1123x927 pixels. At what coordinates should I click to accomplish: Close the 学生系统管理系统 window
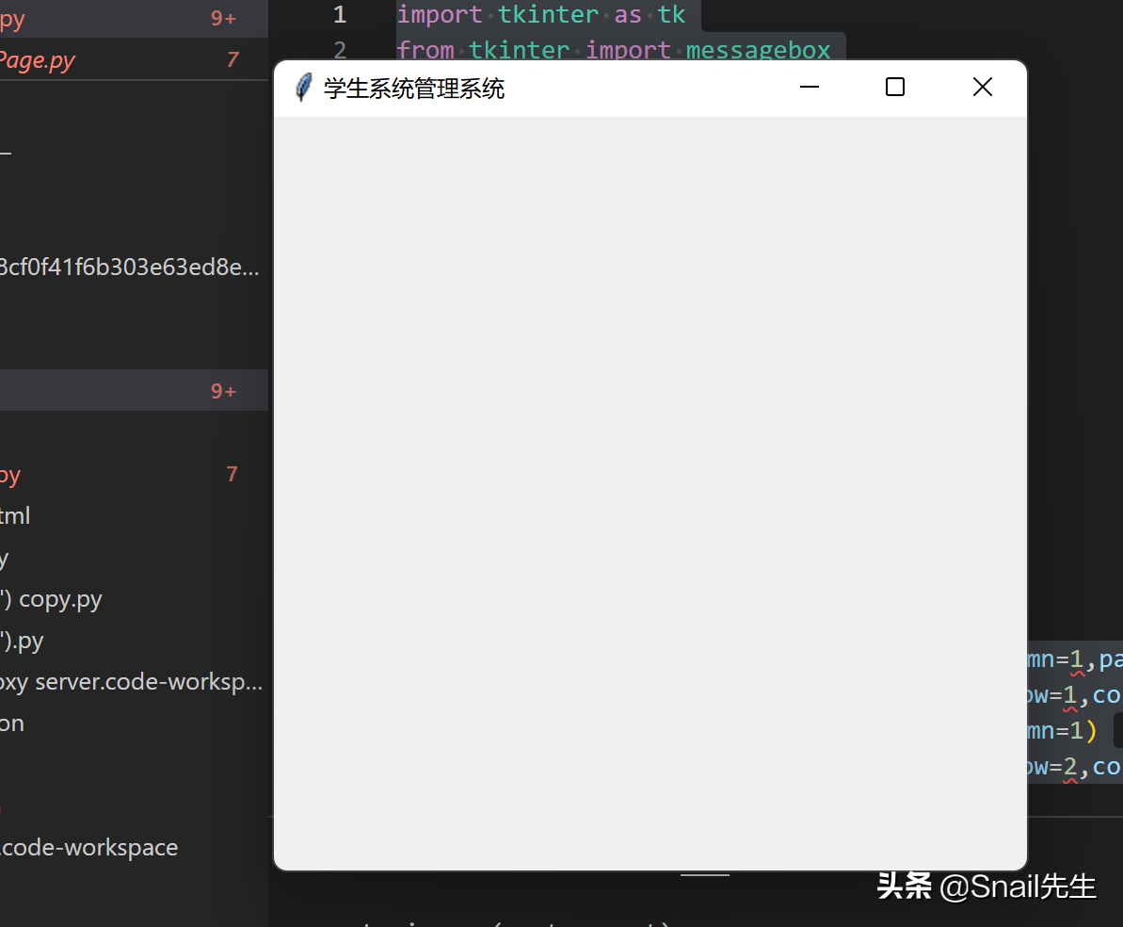coord(982,87)
